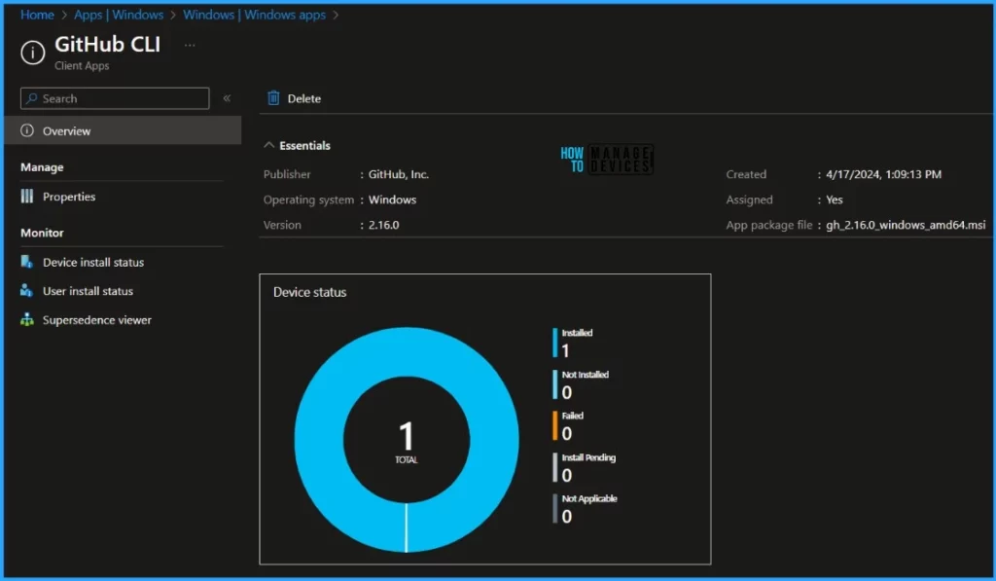The image size is (996, 581).
Task: Click the Install Pending legend entry
Action: [588, 458]
